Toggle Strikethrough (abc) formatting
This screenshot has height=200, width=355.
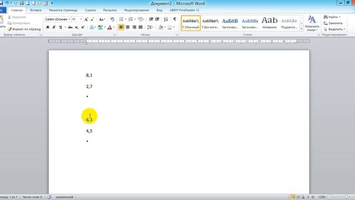(x=70, y=27)
